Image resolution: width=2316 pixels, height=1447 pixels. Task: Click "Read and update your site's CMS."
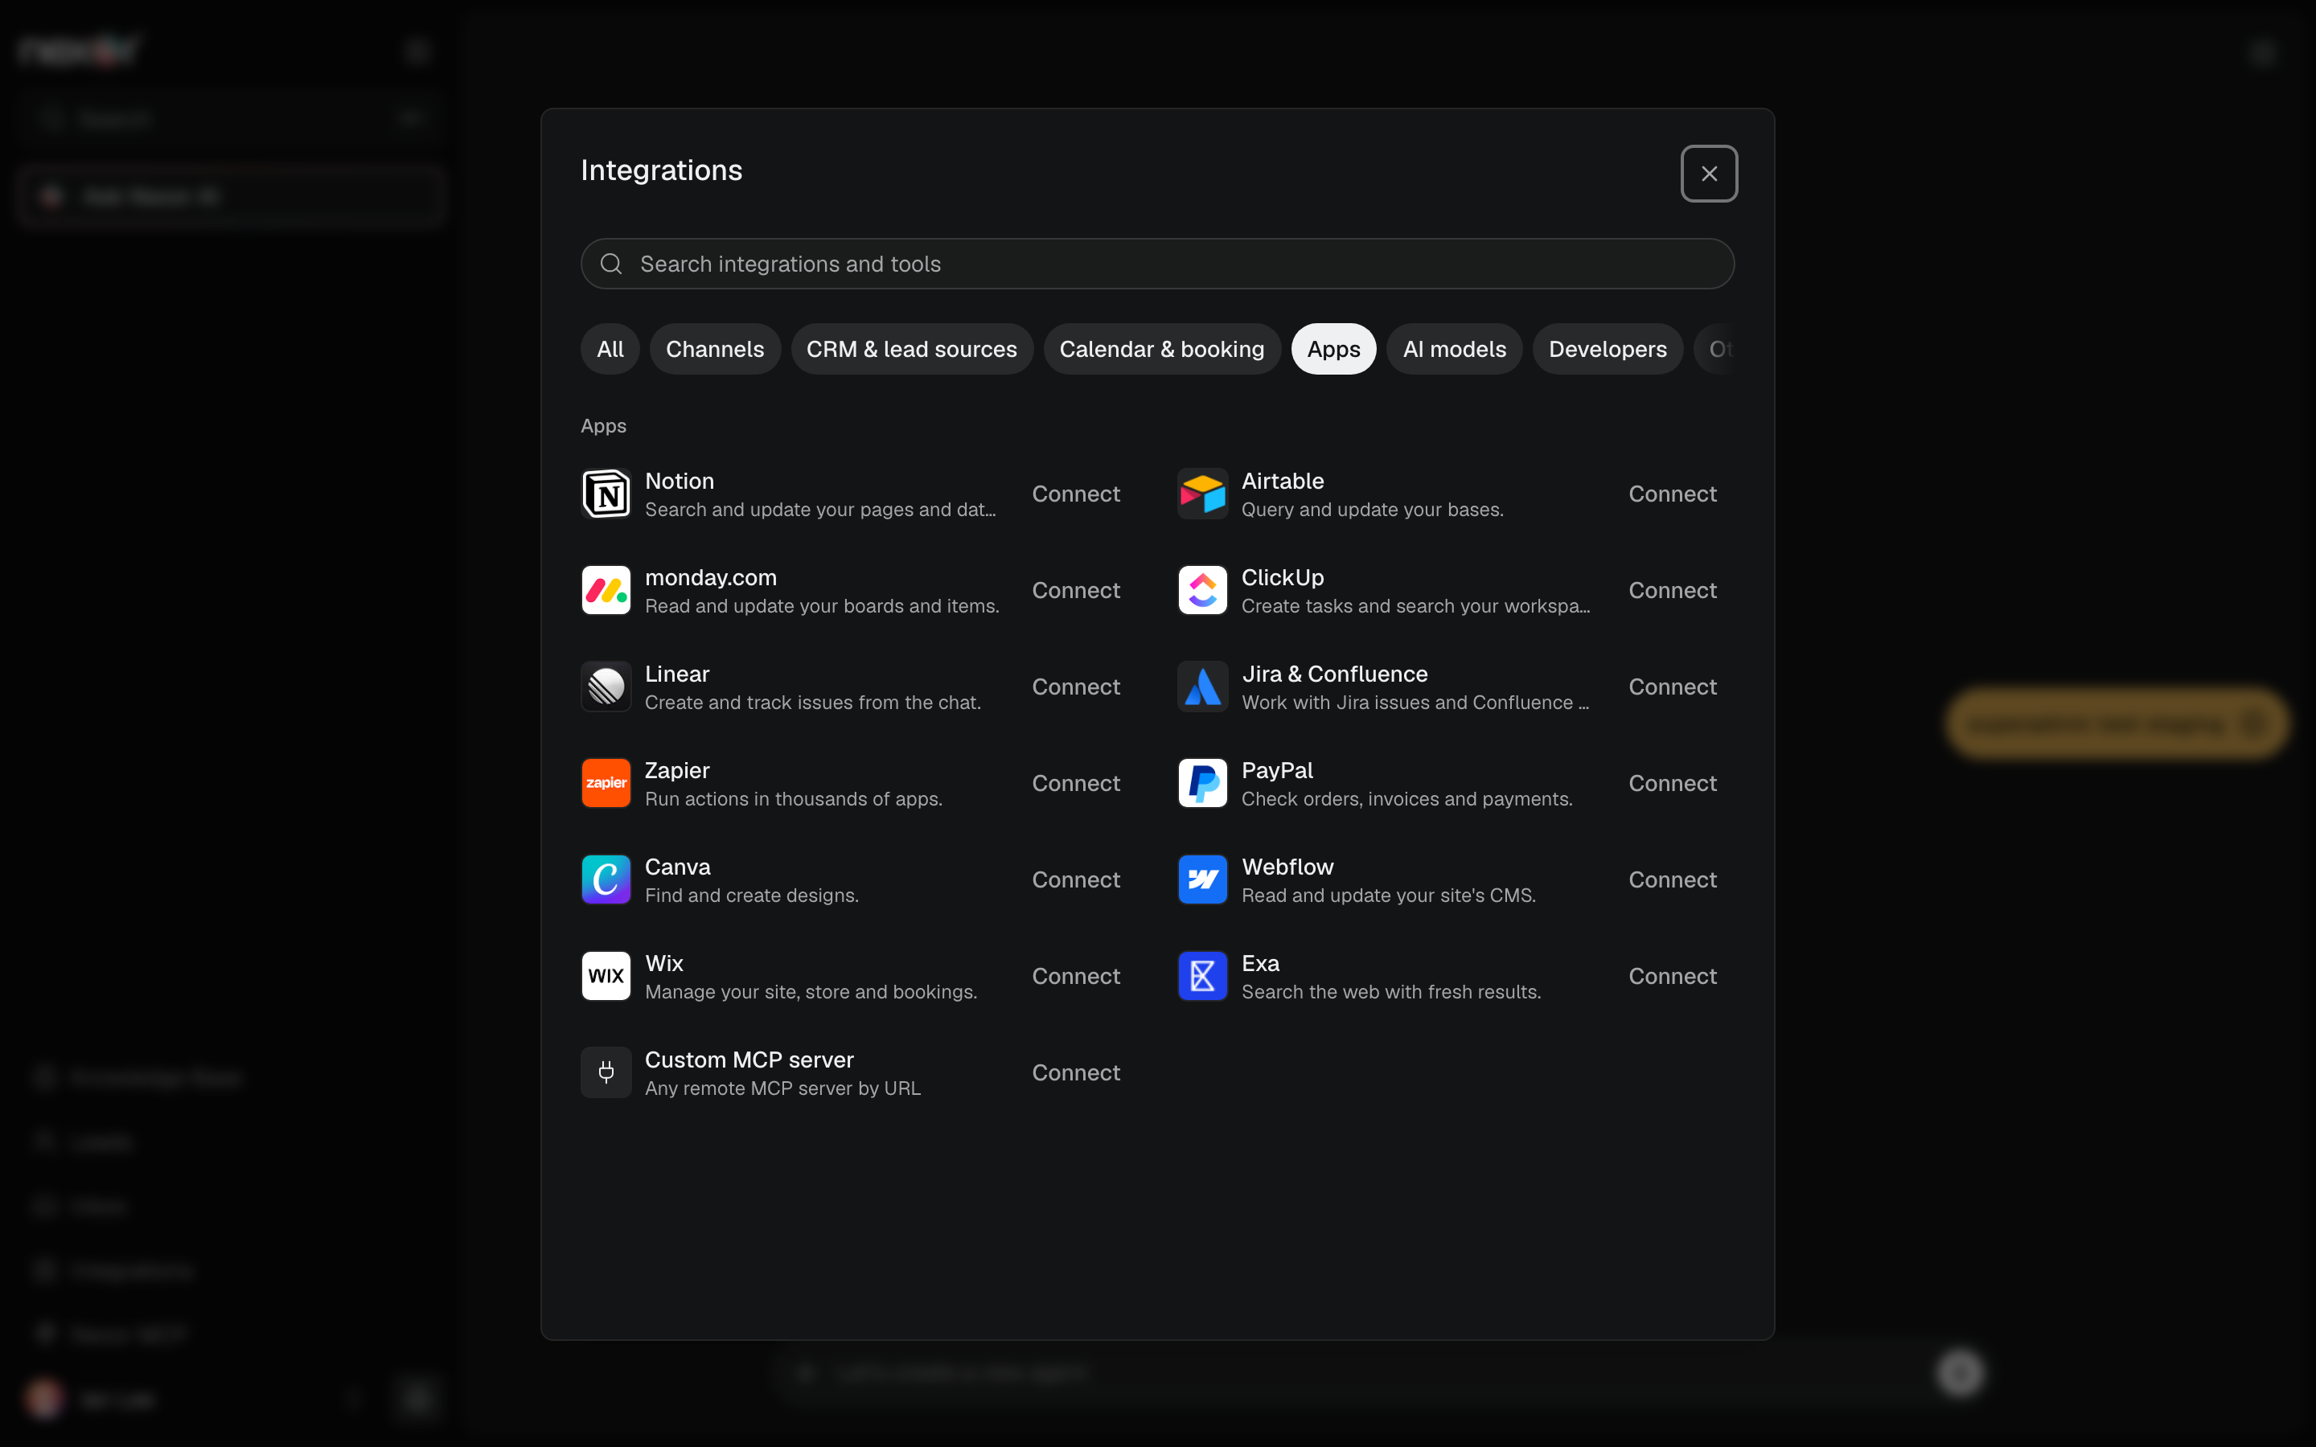(x=1388, y=896)
